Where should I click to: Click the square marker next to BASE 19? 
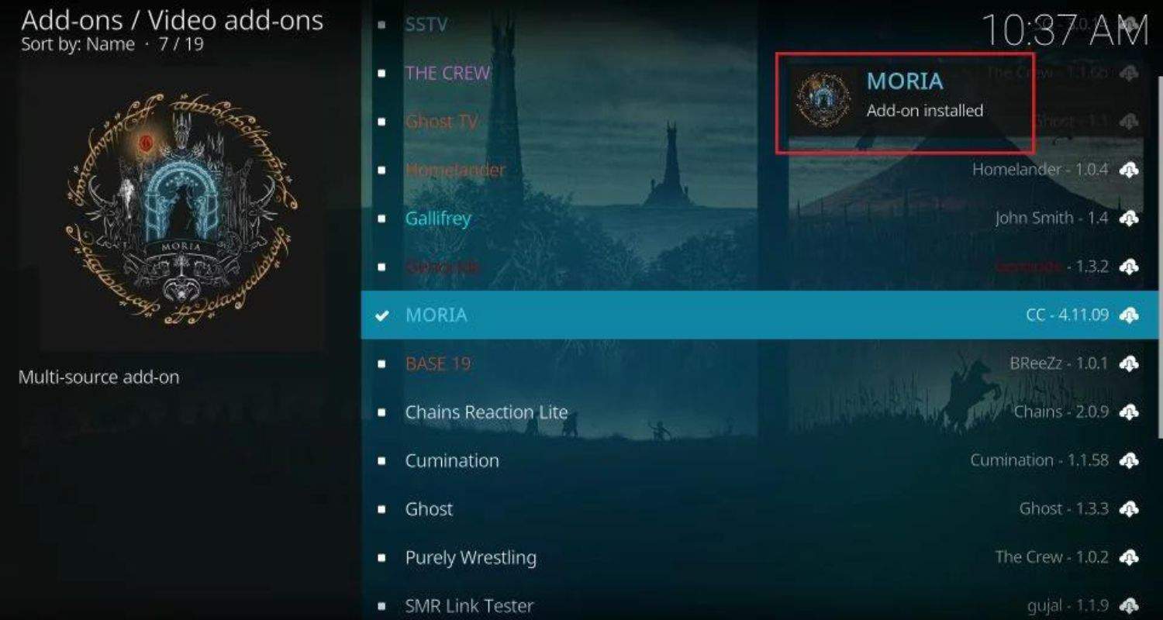click(381, 363)
